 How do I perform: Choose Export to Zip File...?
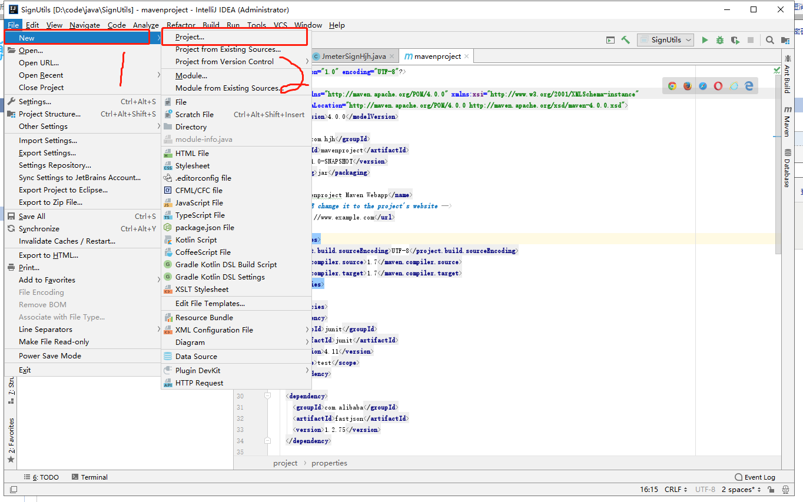click(82, 202)
